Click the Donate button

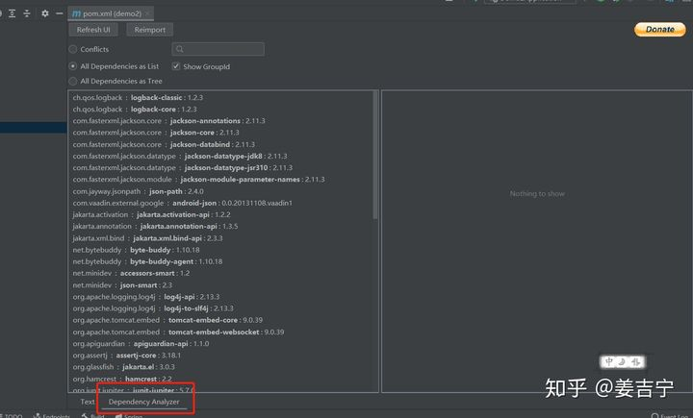click(x=660, y=30)
